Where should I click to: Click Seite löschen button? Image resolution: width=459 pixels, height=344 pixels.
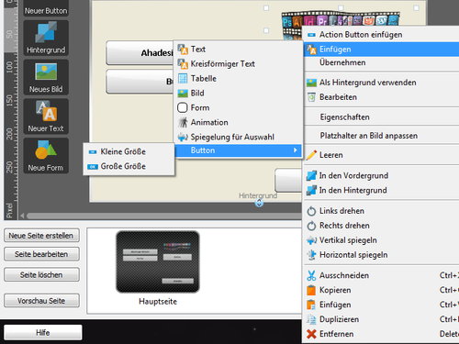coord(41,275)
